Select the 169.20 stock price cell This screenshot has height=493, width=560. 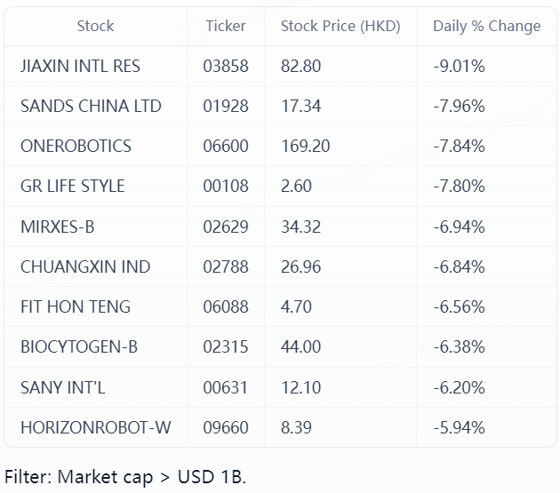click(305, 147)
